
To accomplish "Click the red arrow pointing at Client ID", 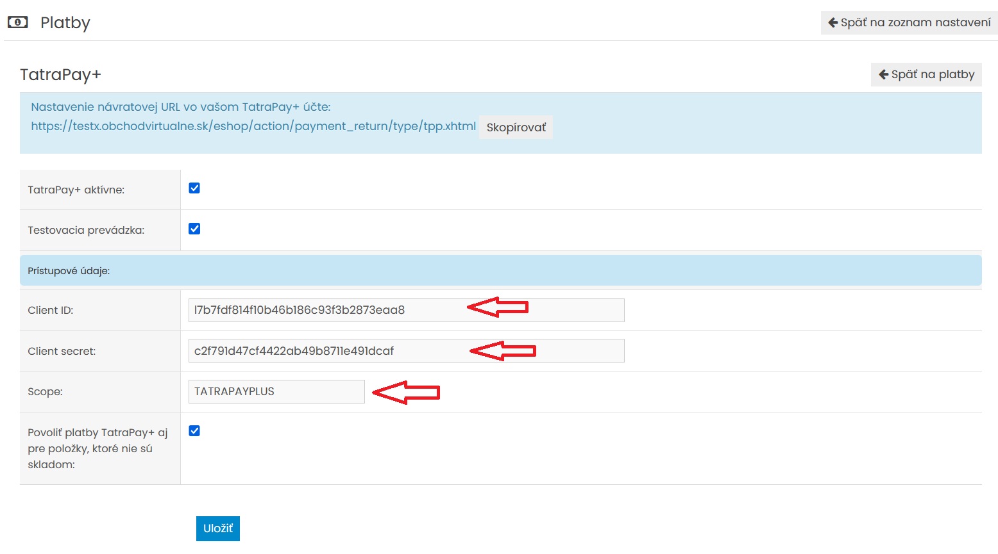I will tap(498, 307).
